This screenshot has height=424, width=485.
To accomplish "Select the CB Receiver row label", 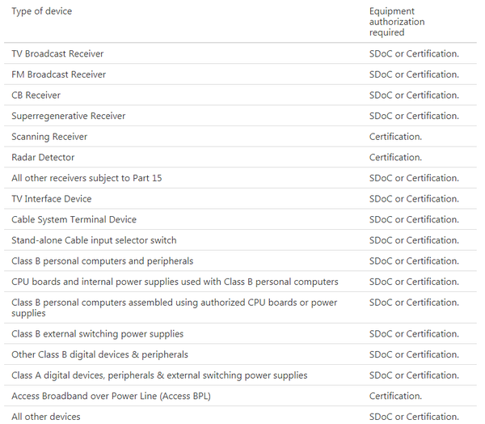I will coord(36,95).
